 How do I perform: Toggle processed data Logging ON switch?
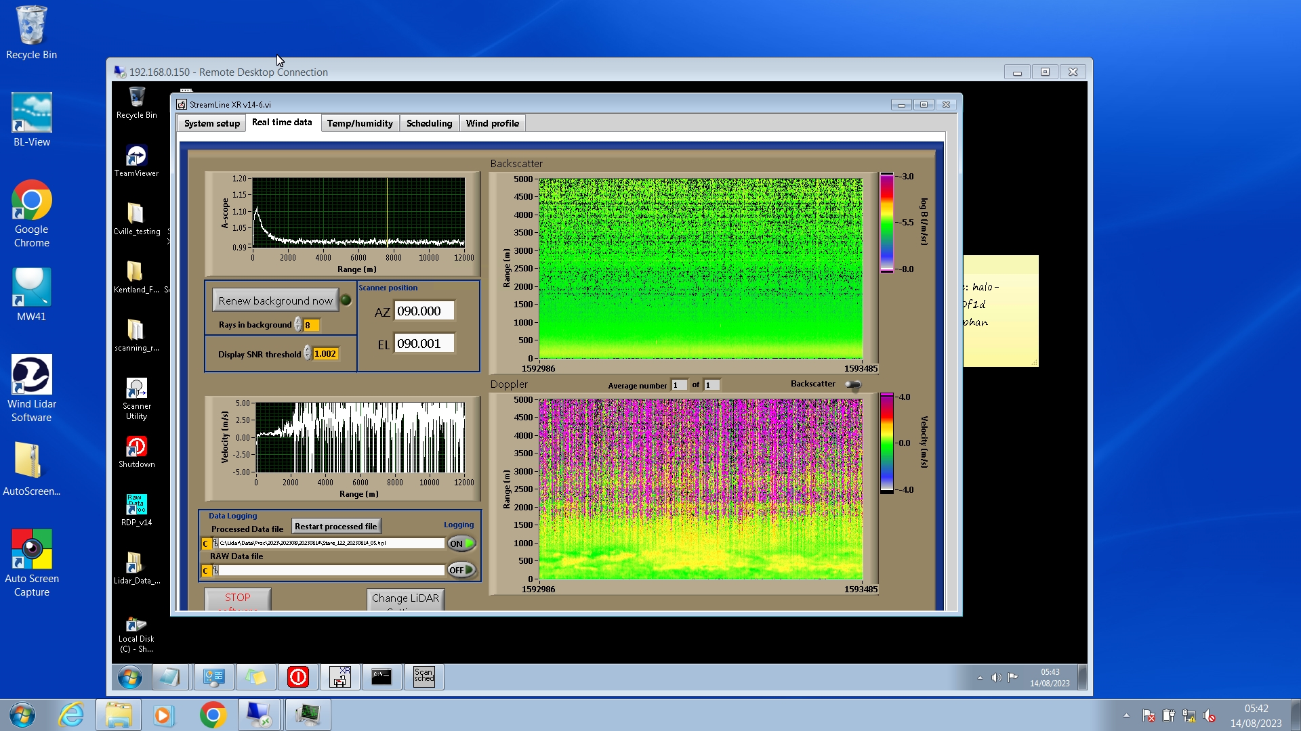pyautogui.click(x=461, y=544)
